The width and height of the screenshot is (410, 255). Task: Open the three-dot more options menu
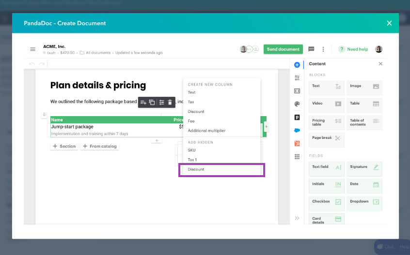(x=323, y=49)
